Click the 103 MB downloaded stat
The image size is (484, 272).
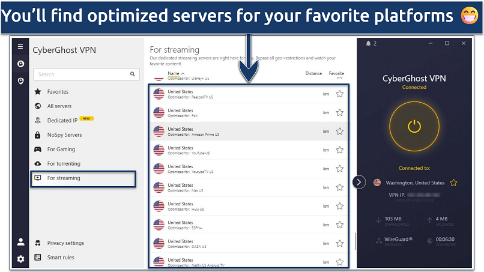pos(393,219)
